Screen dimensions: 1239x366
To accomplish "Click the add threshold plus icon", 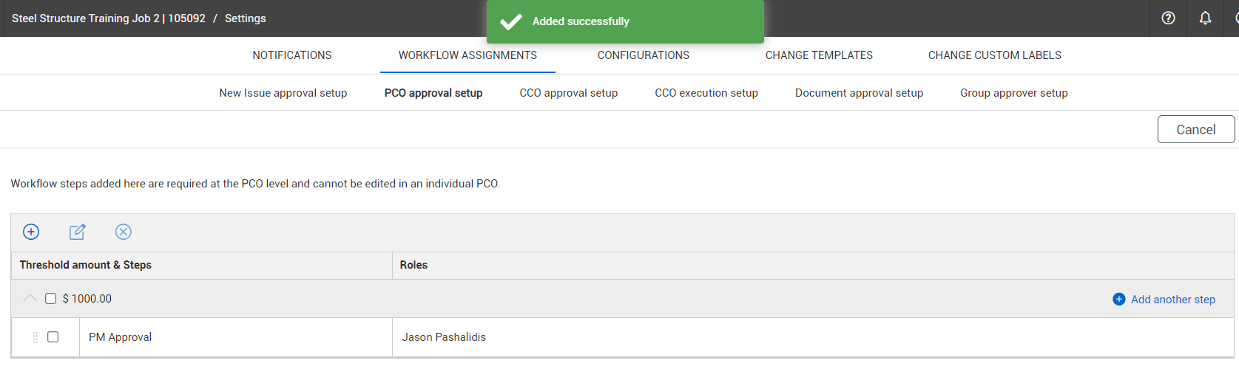I will tap(31, 232).
